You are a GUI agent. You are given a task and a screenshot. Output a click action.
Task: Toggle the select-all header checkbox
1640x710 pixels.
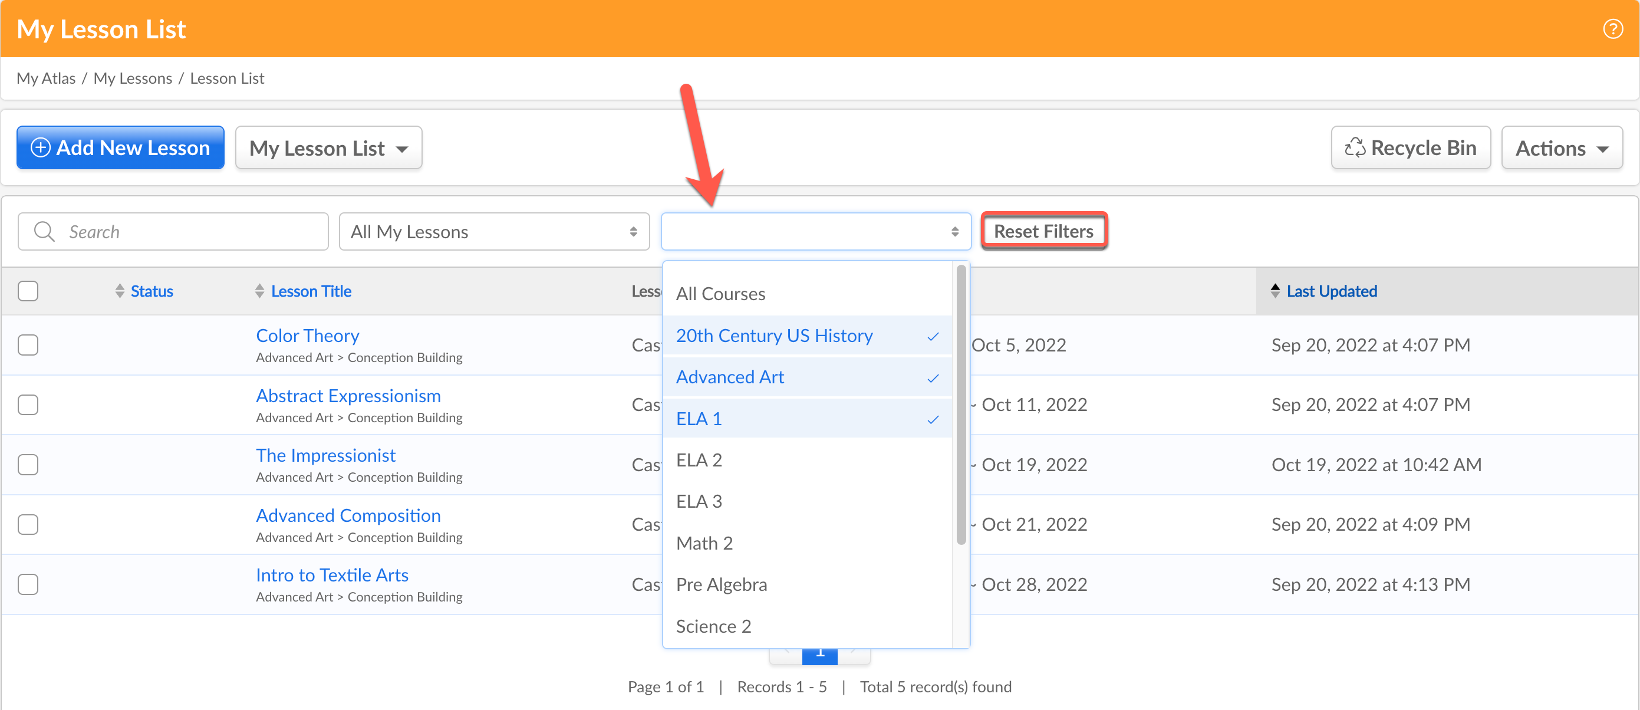28,291
